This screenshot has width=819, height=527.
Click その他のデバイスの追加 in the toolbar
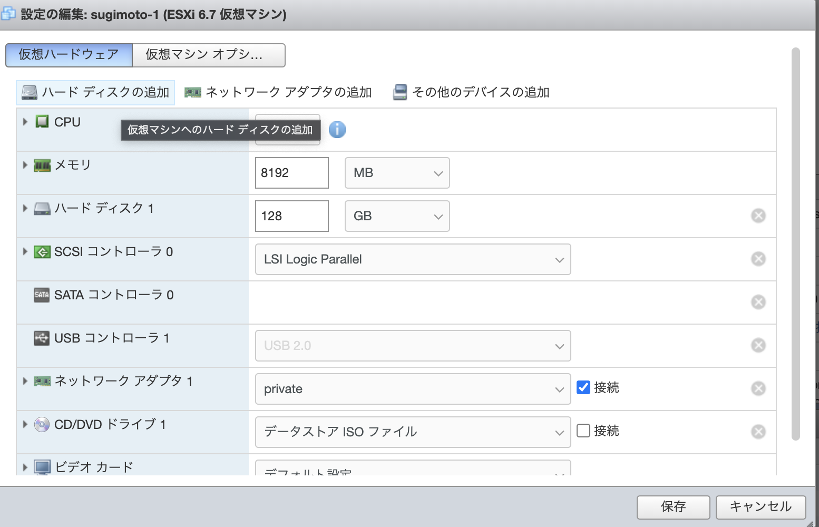pos(472,92)
